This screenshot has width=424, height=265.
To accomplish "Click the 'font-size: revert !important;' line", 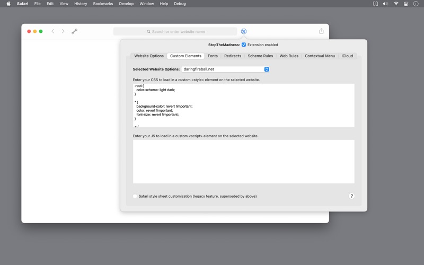I will (x=157, y=114).
